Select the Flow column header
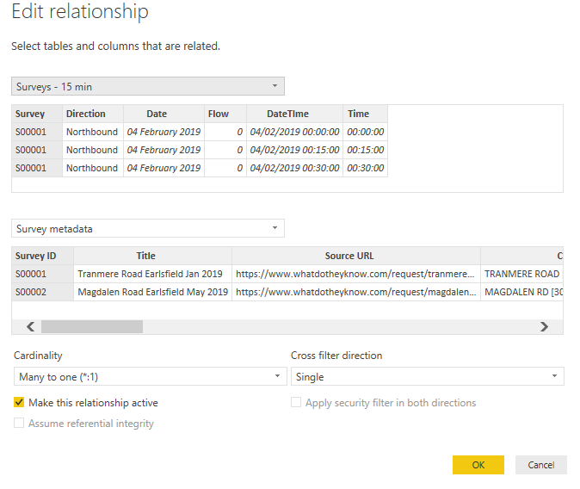580x489 pixels. point(225,114)
